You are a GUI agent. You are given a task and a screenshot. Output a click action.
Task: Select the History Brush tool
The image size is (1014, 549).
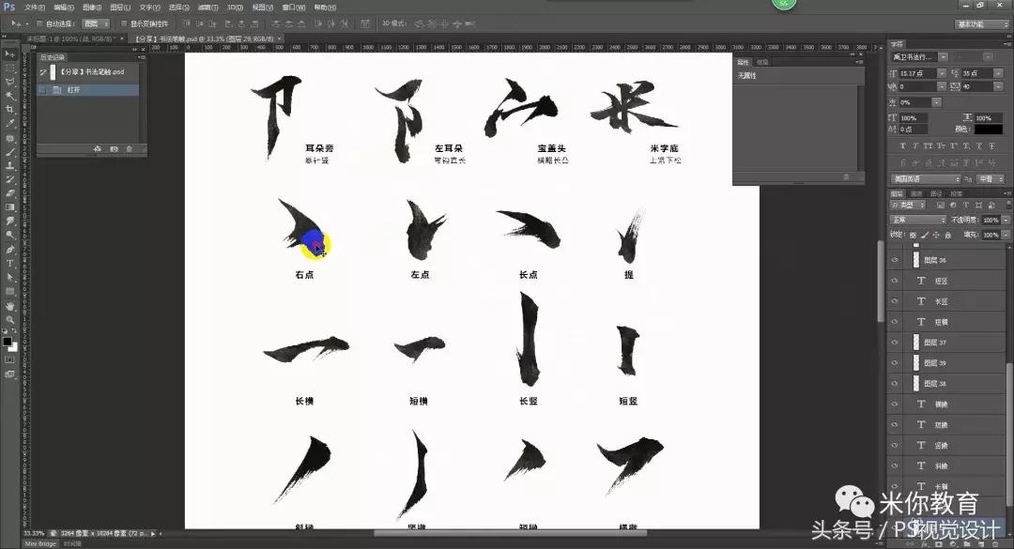(9, 179)
